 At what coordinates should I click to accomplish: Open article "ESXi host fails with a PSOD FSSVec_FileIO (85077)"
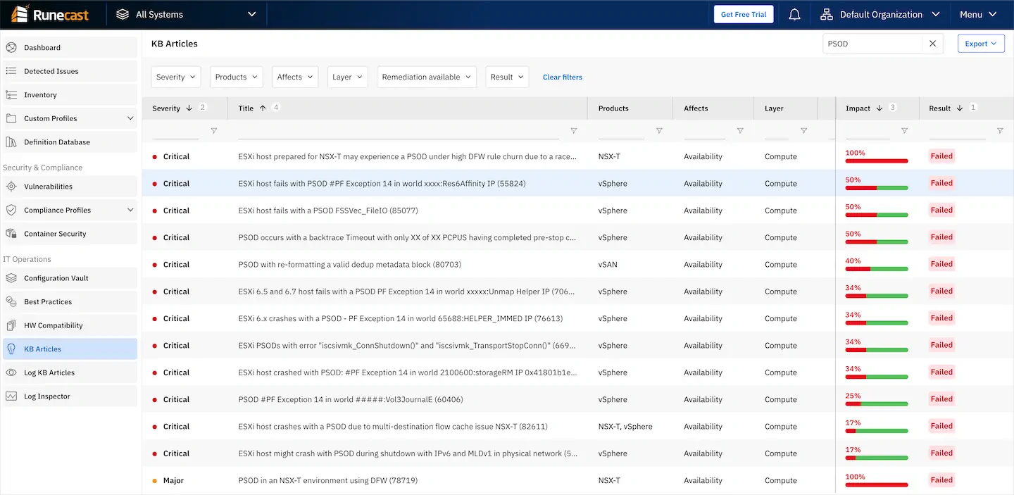point(328,211)
